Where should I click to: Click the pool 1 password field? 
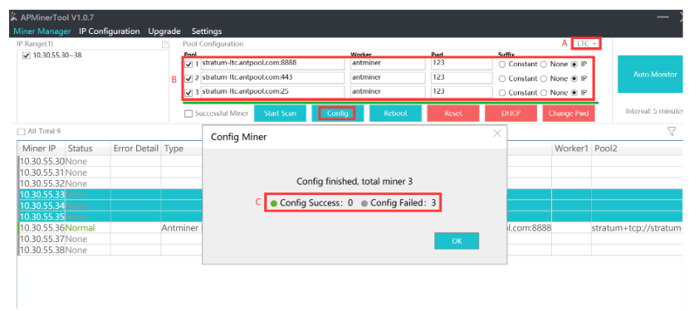click(x=462, y=64)
